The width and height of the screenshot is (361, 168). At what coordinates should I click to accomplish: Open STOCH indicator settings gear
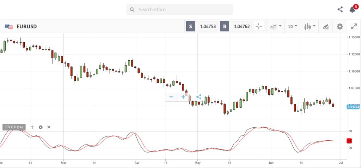[41, 127]
